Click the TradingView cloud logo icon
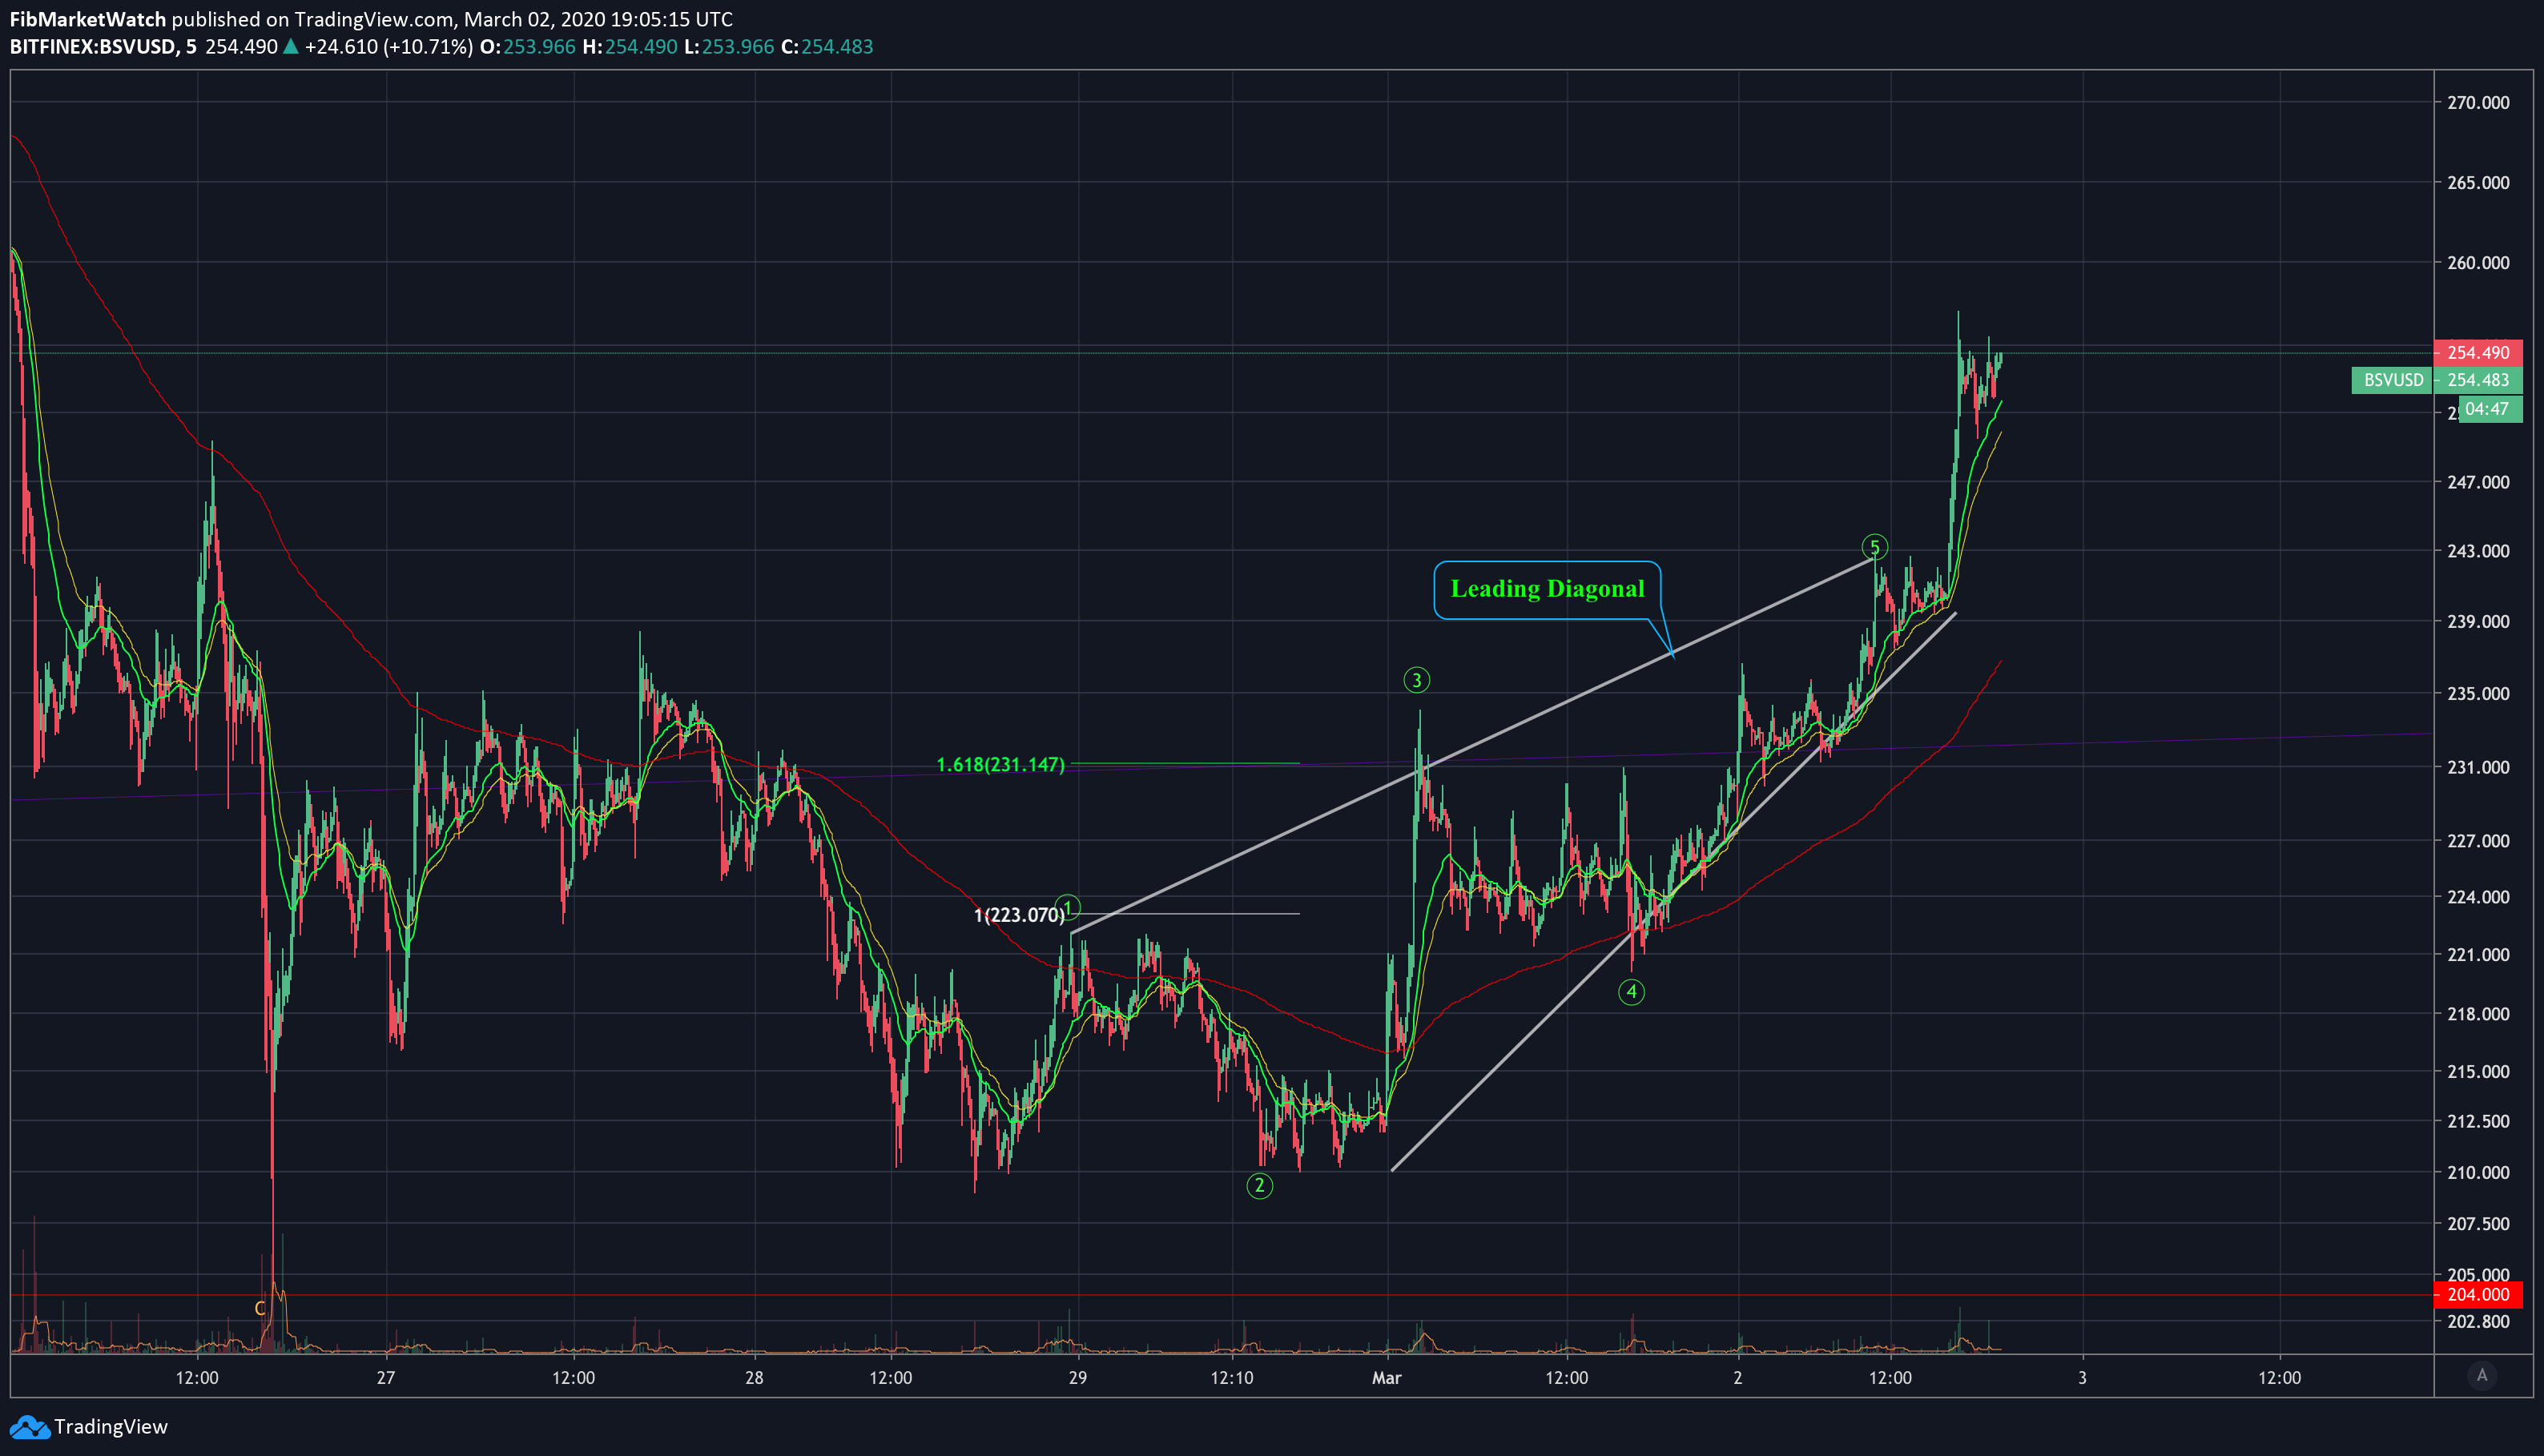 point(29,1427)
